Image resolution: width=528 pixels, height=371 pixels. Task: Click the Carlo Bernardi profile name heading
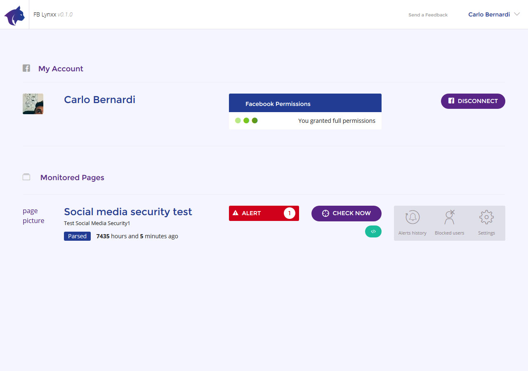click(x=99, y=99)
